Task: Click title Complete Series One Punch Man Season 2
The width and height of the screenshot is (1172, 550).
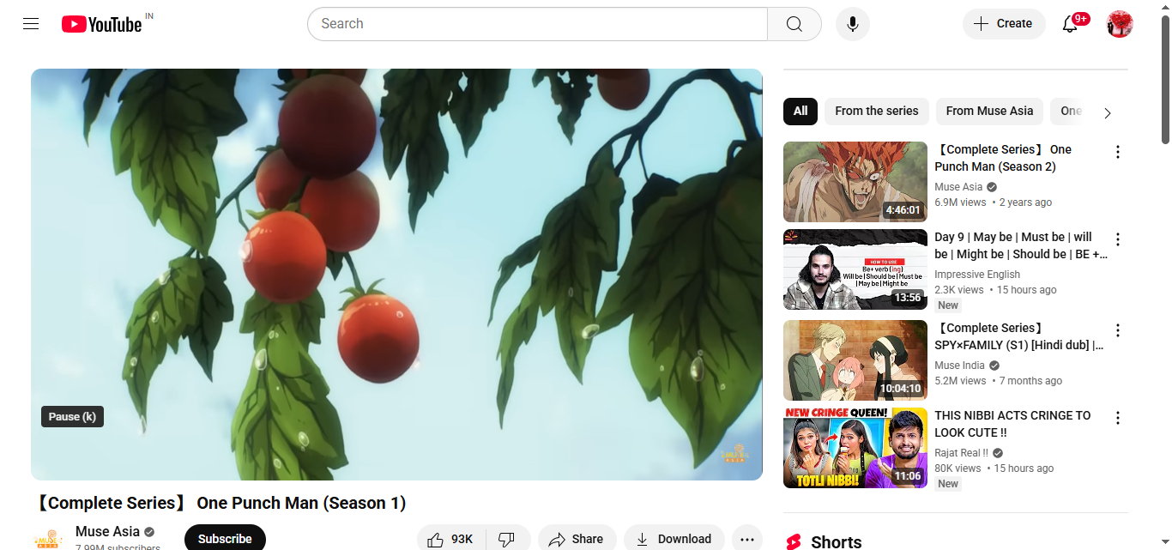Action: (1003, 158)
